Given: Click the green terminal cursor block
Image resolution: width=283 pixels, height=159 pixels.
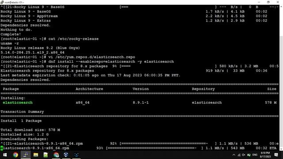Looking at the screenshot, I should 2,148.
